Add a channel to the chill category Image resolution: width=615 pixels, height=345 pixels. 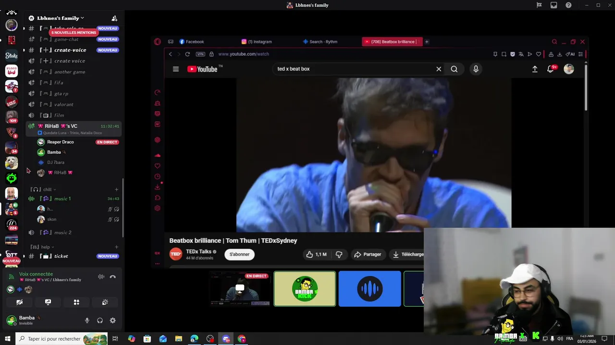[x=116, y=189]
